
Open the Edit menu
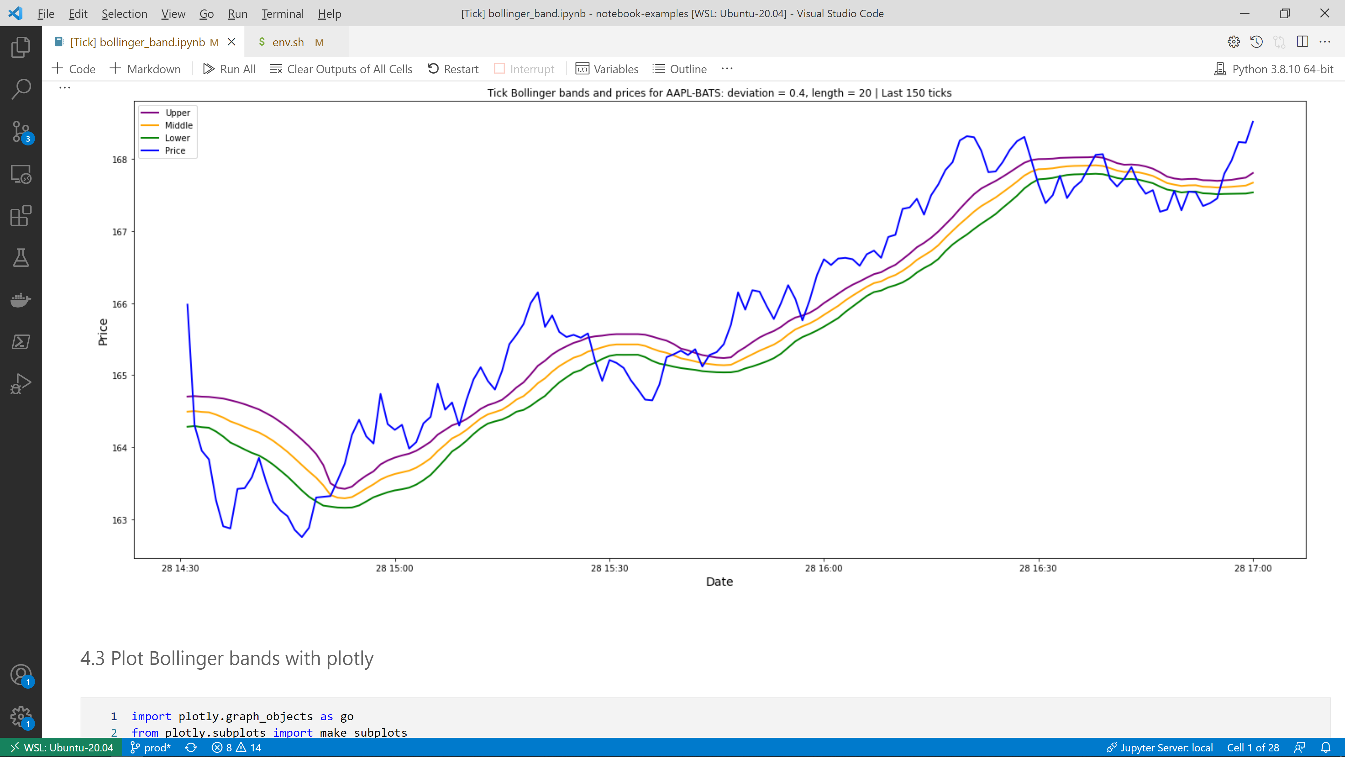click(x=78, y=14)
